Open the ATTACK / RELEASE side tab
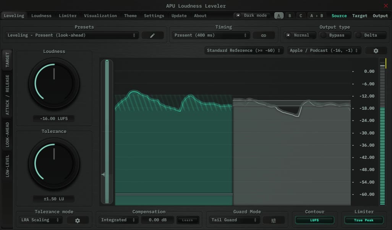392x230 pixels. [8, 95]
